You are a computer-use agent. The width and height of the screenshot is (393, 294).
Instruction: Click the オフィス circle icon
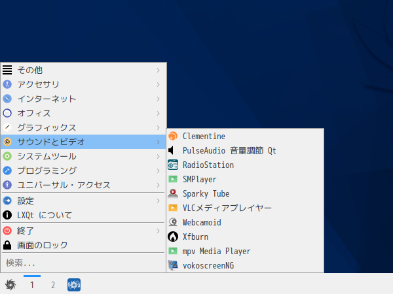tap(7, 113)
